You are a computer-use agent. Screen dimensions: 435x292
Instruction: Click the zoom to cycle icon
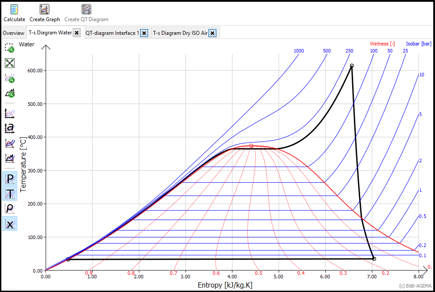click(x=10, y=94)
